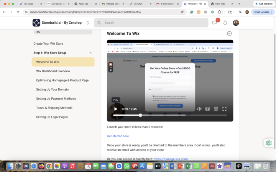Open the tab search toolbar icon
Image resolution: width=276 pixels, height=172 pixels.
pyautogui.click(x=230, y=12)
